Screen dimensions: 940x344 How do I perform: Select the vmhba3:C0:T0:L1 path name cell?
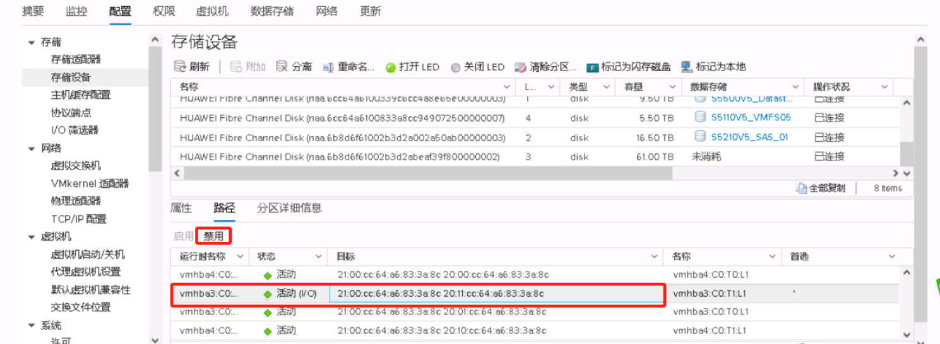click(x=710, y=312)
